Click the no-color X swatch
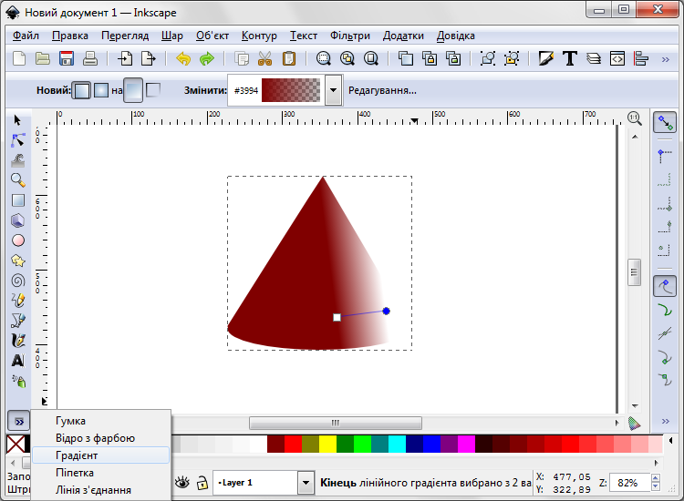 (x=16, y=445)
